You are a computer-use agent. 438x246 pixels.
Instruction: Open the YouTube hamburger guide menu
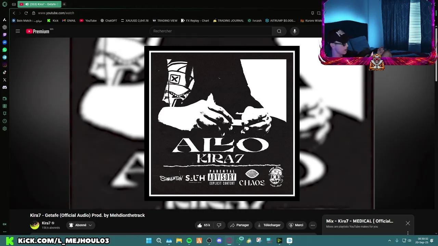coord(18,31)
